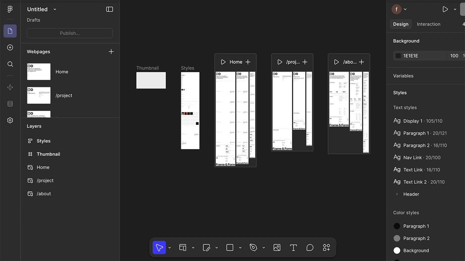465x261 pixels.
Task: Preview the Home page play icon
Action: coord(223,62)
